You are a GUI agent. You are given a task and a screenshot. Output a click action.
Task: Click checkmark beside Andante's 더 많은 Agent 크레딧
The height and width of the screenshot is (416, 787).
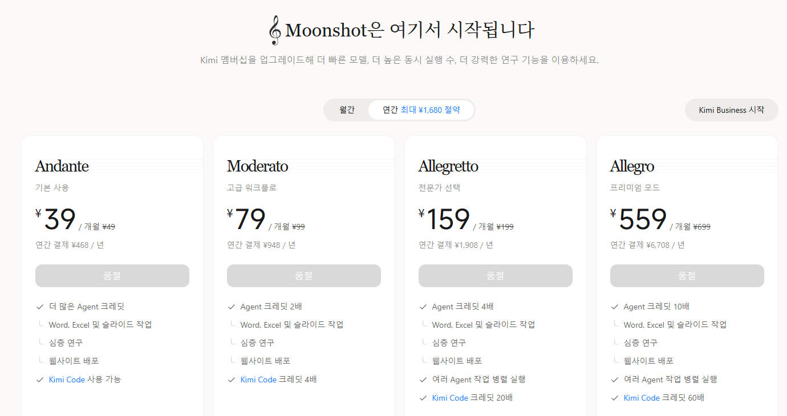(40, 307)
